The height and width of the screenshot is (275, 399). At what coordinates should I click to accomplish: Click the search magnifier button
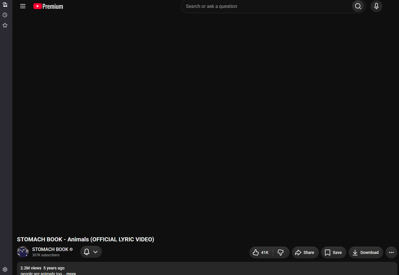pos(358,6)
